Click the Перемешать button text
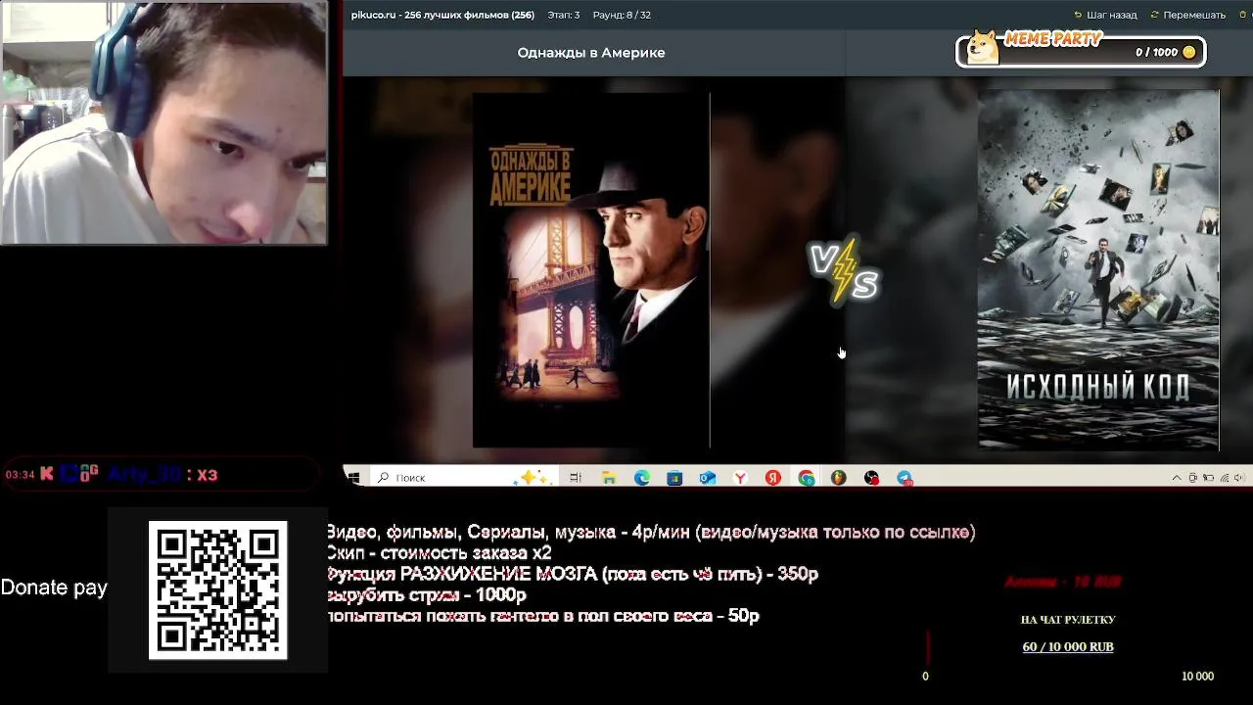Screen dimensions: 1253x705 tap(1194, 15)
